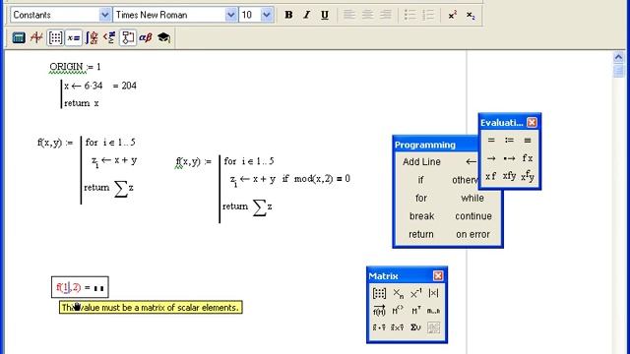This screenshot has height=354, width=630.
Task: Insert local assignment arrow in Programming palette
Action: 471,161
